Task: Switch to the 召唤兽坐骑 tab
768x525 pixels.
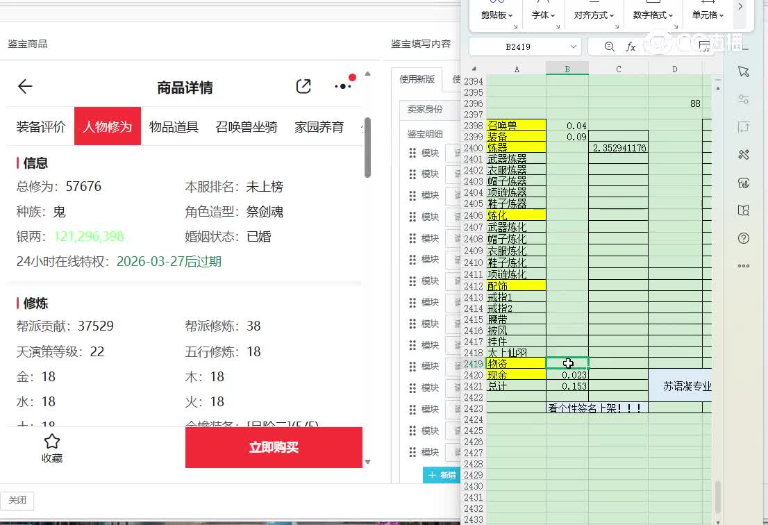Action: 247,127
